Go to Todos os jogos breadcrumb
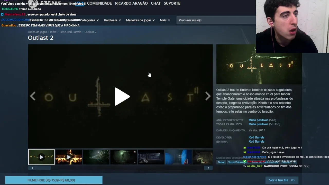Image resolution: width=329 pixels, height=185 pixels. pyautogui.click(x=37, y=32)
